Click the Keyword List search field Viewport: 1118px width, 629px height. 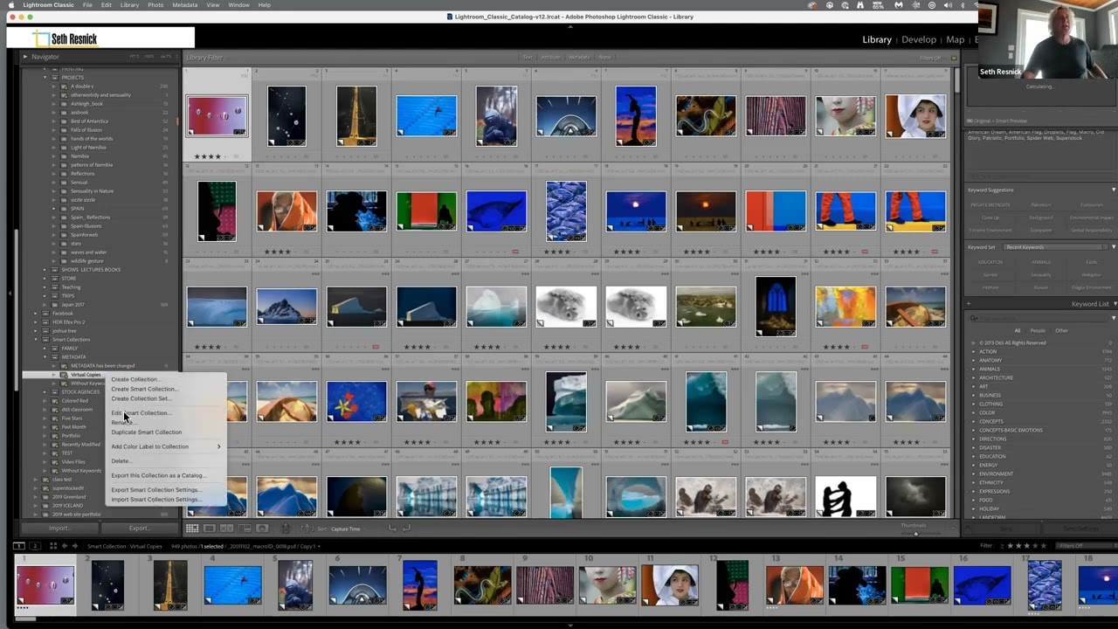click(1039, 318)
